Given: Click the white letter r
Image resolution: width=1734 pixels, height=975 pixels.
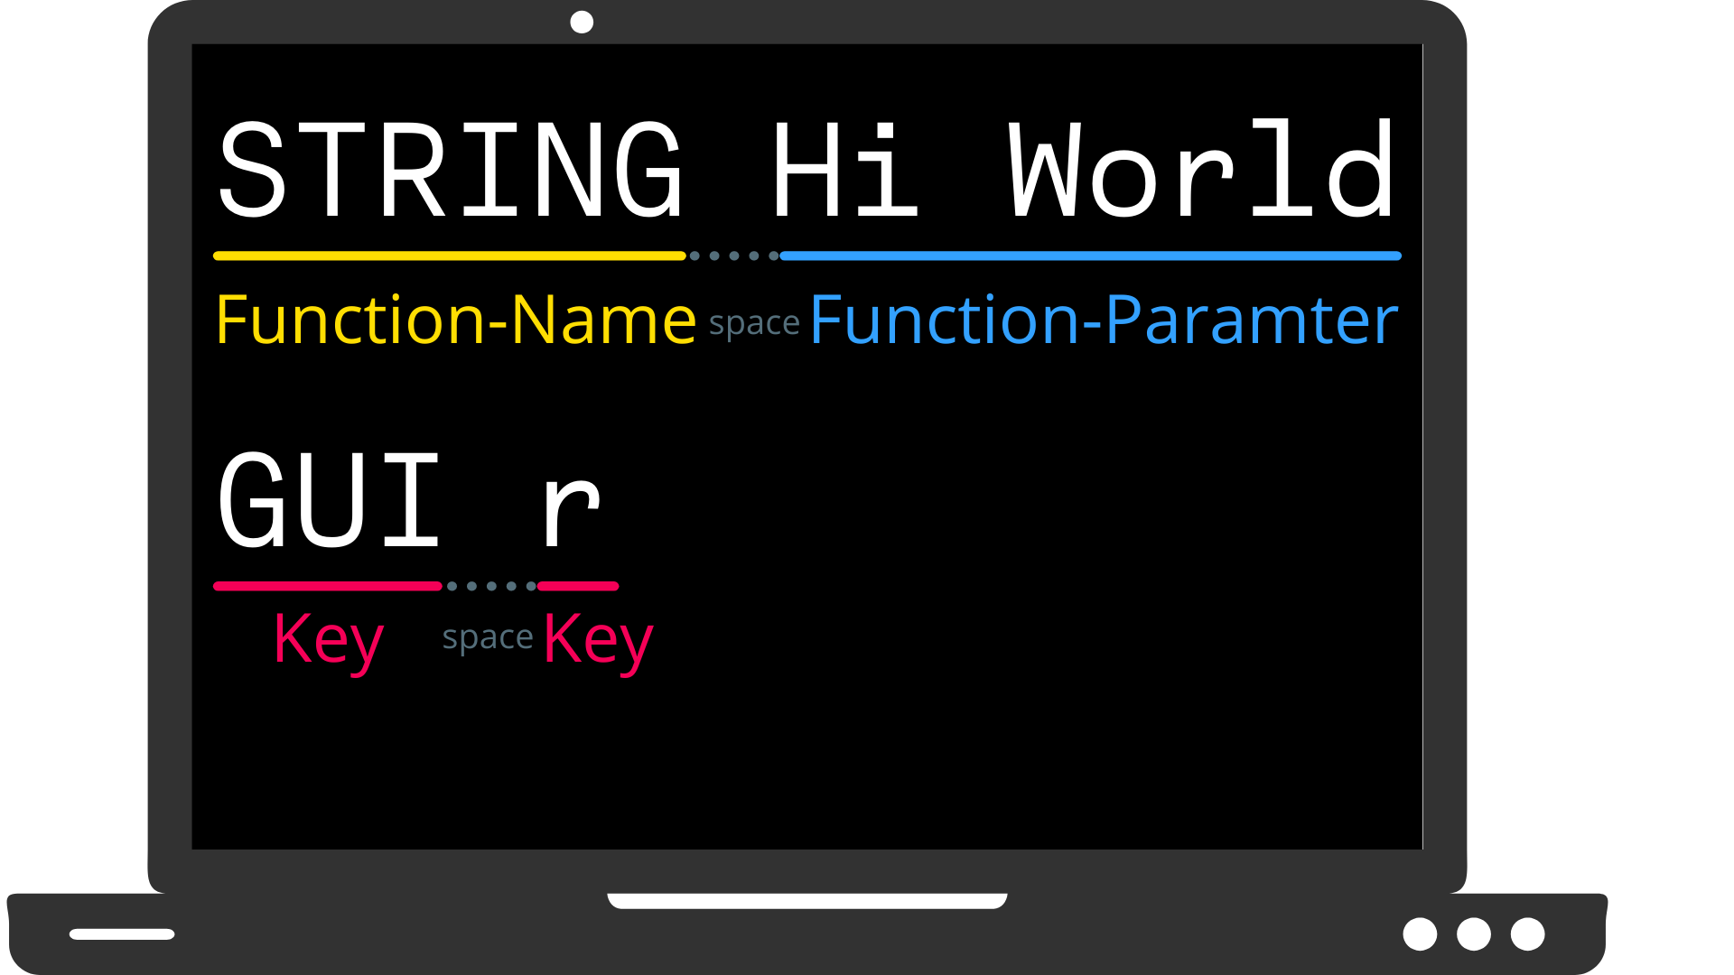Looking at the screenshot, I should tap(571, 512).
